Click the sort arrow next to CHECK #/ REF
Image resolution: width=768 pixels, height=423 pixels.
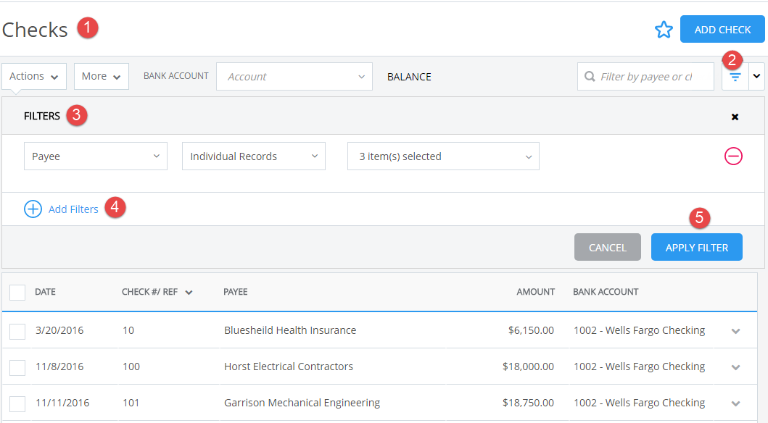[x=189, y=293]
